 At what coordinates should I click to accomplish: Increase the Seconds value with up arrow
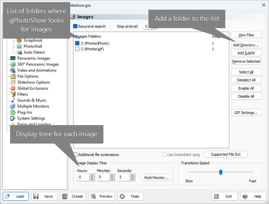coord(132,176)
